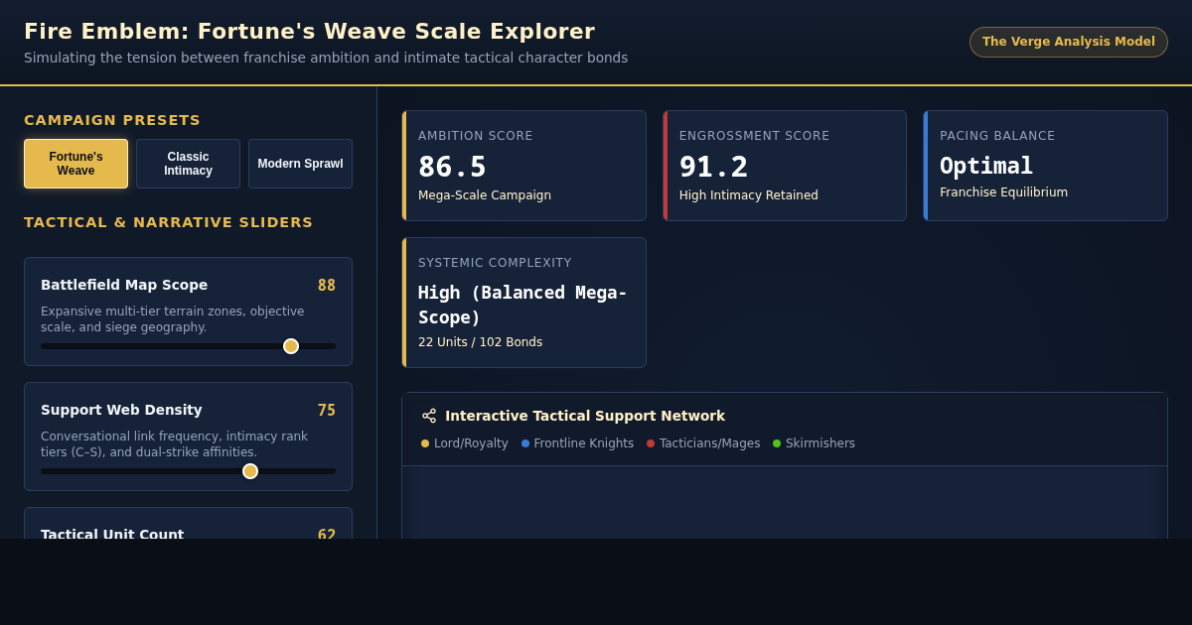Click the 'Franchise Equilibrium' caption
Viewport: 1192px width, 625px height.
click(x=1003, y=192)
